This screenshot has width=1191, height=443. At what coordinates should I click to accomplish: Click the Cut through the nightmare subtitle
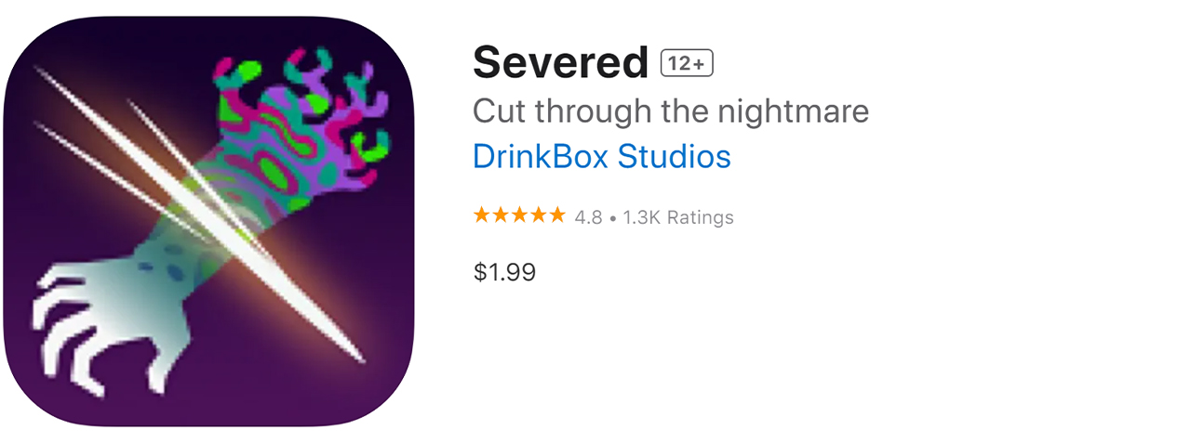point(671,111)
